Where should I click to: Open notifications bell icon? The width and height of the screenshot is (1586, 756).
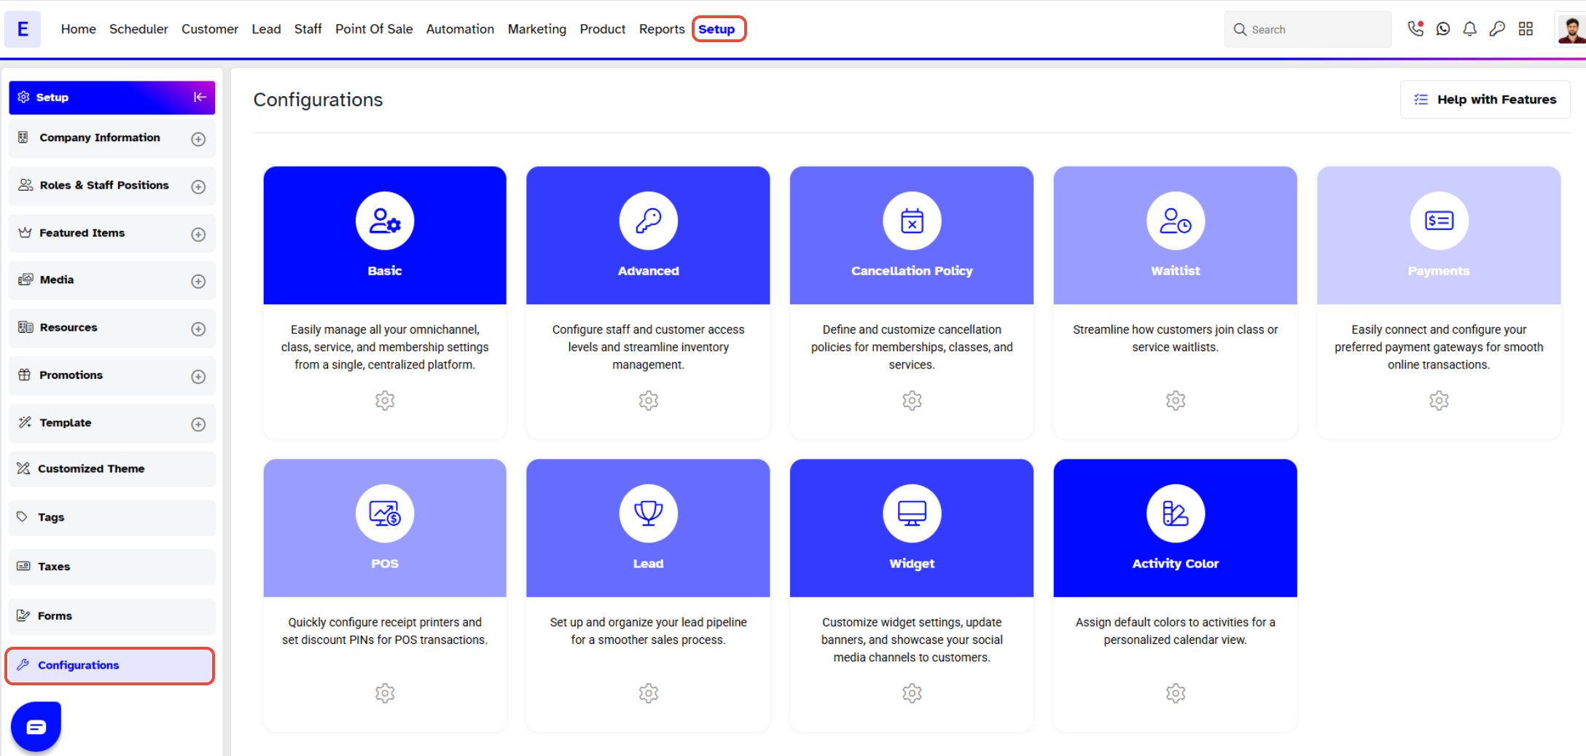pos(1470,29)
